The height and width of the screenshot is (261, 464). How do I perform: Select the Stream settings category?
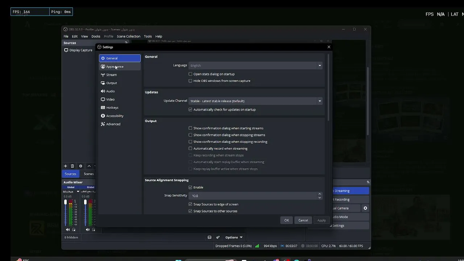[120, 75]
